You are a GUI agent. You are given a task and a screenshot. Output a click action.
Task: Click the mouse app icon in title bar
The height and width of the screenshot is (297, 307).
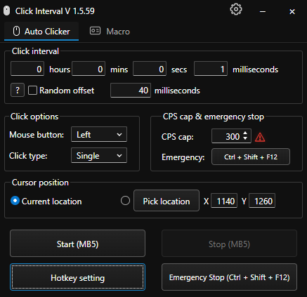7,11
